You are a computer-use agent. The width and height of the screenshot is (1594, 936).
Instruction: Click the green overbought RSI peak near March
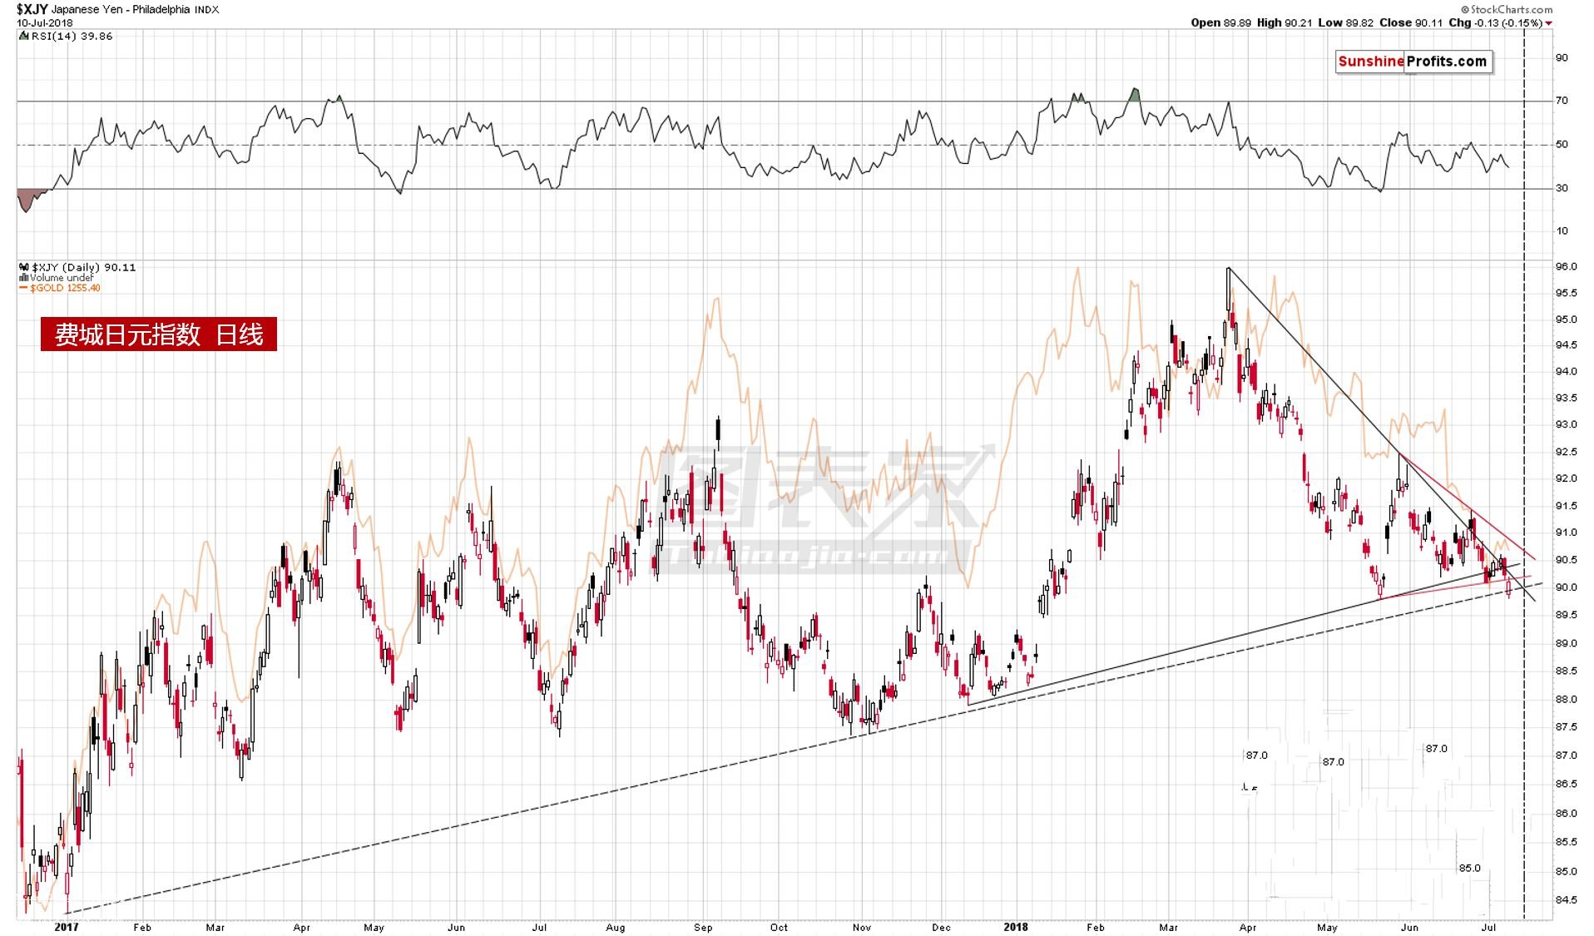(x=1133, y=94)
